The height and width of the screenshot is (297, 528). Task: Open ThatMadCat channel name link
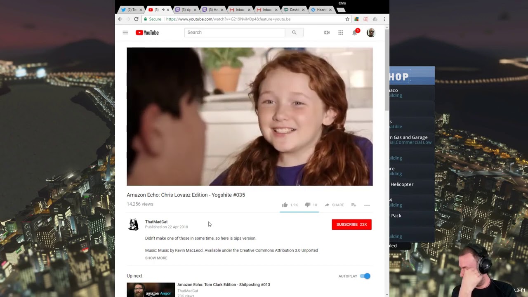click(x=156, y=222)
